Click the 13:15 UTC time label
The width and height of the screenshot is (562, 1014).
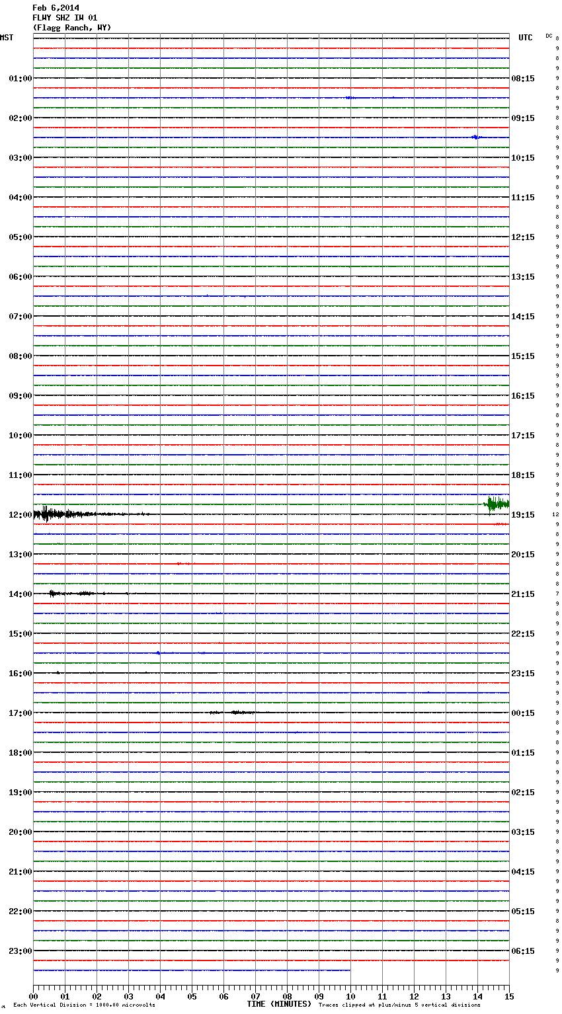(x=523, y=277)
